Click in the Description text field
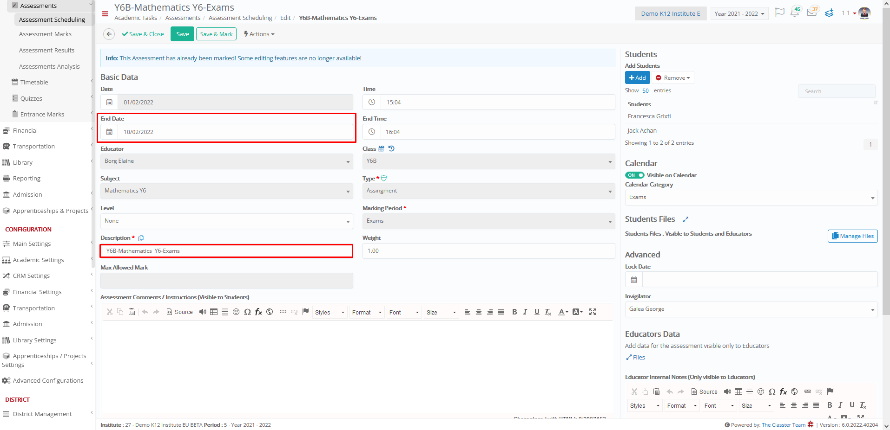890x430 pixels. tap(227, 251)
